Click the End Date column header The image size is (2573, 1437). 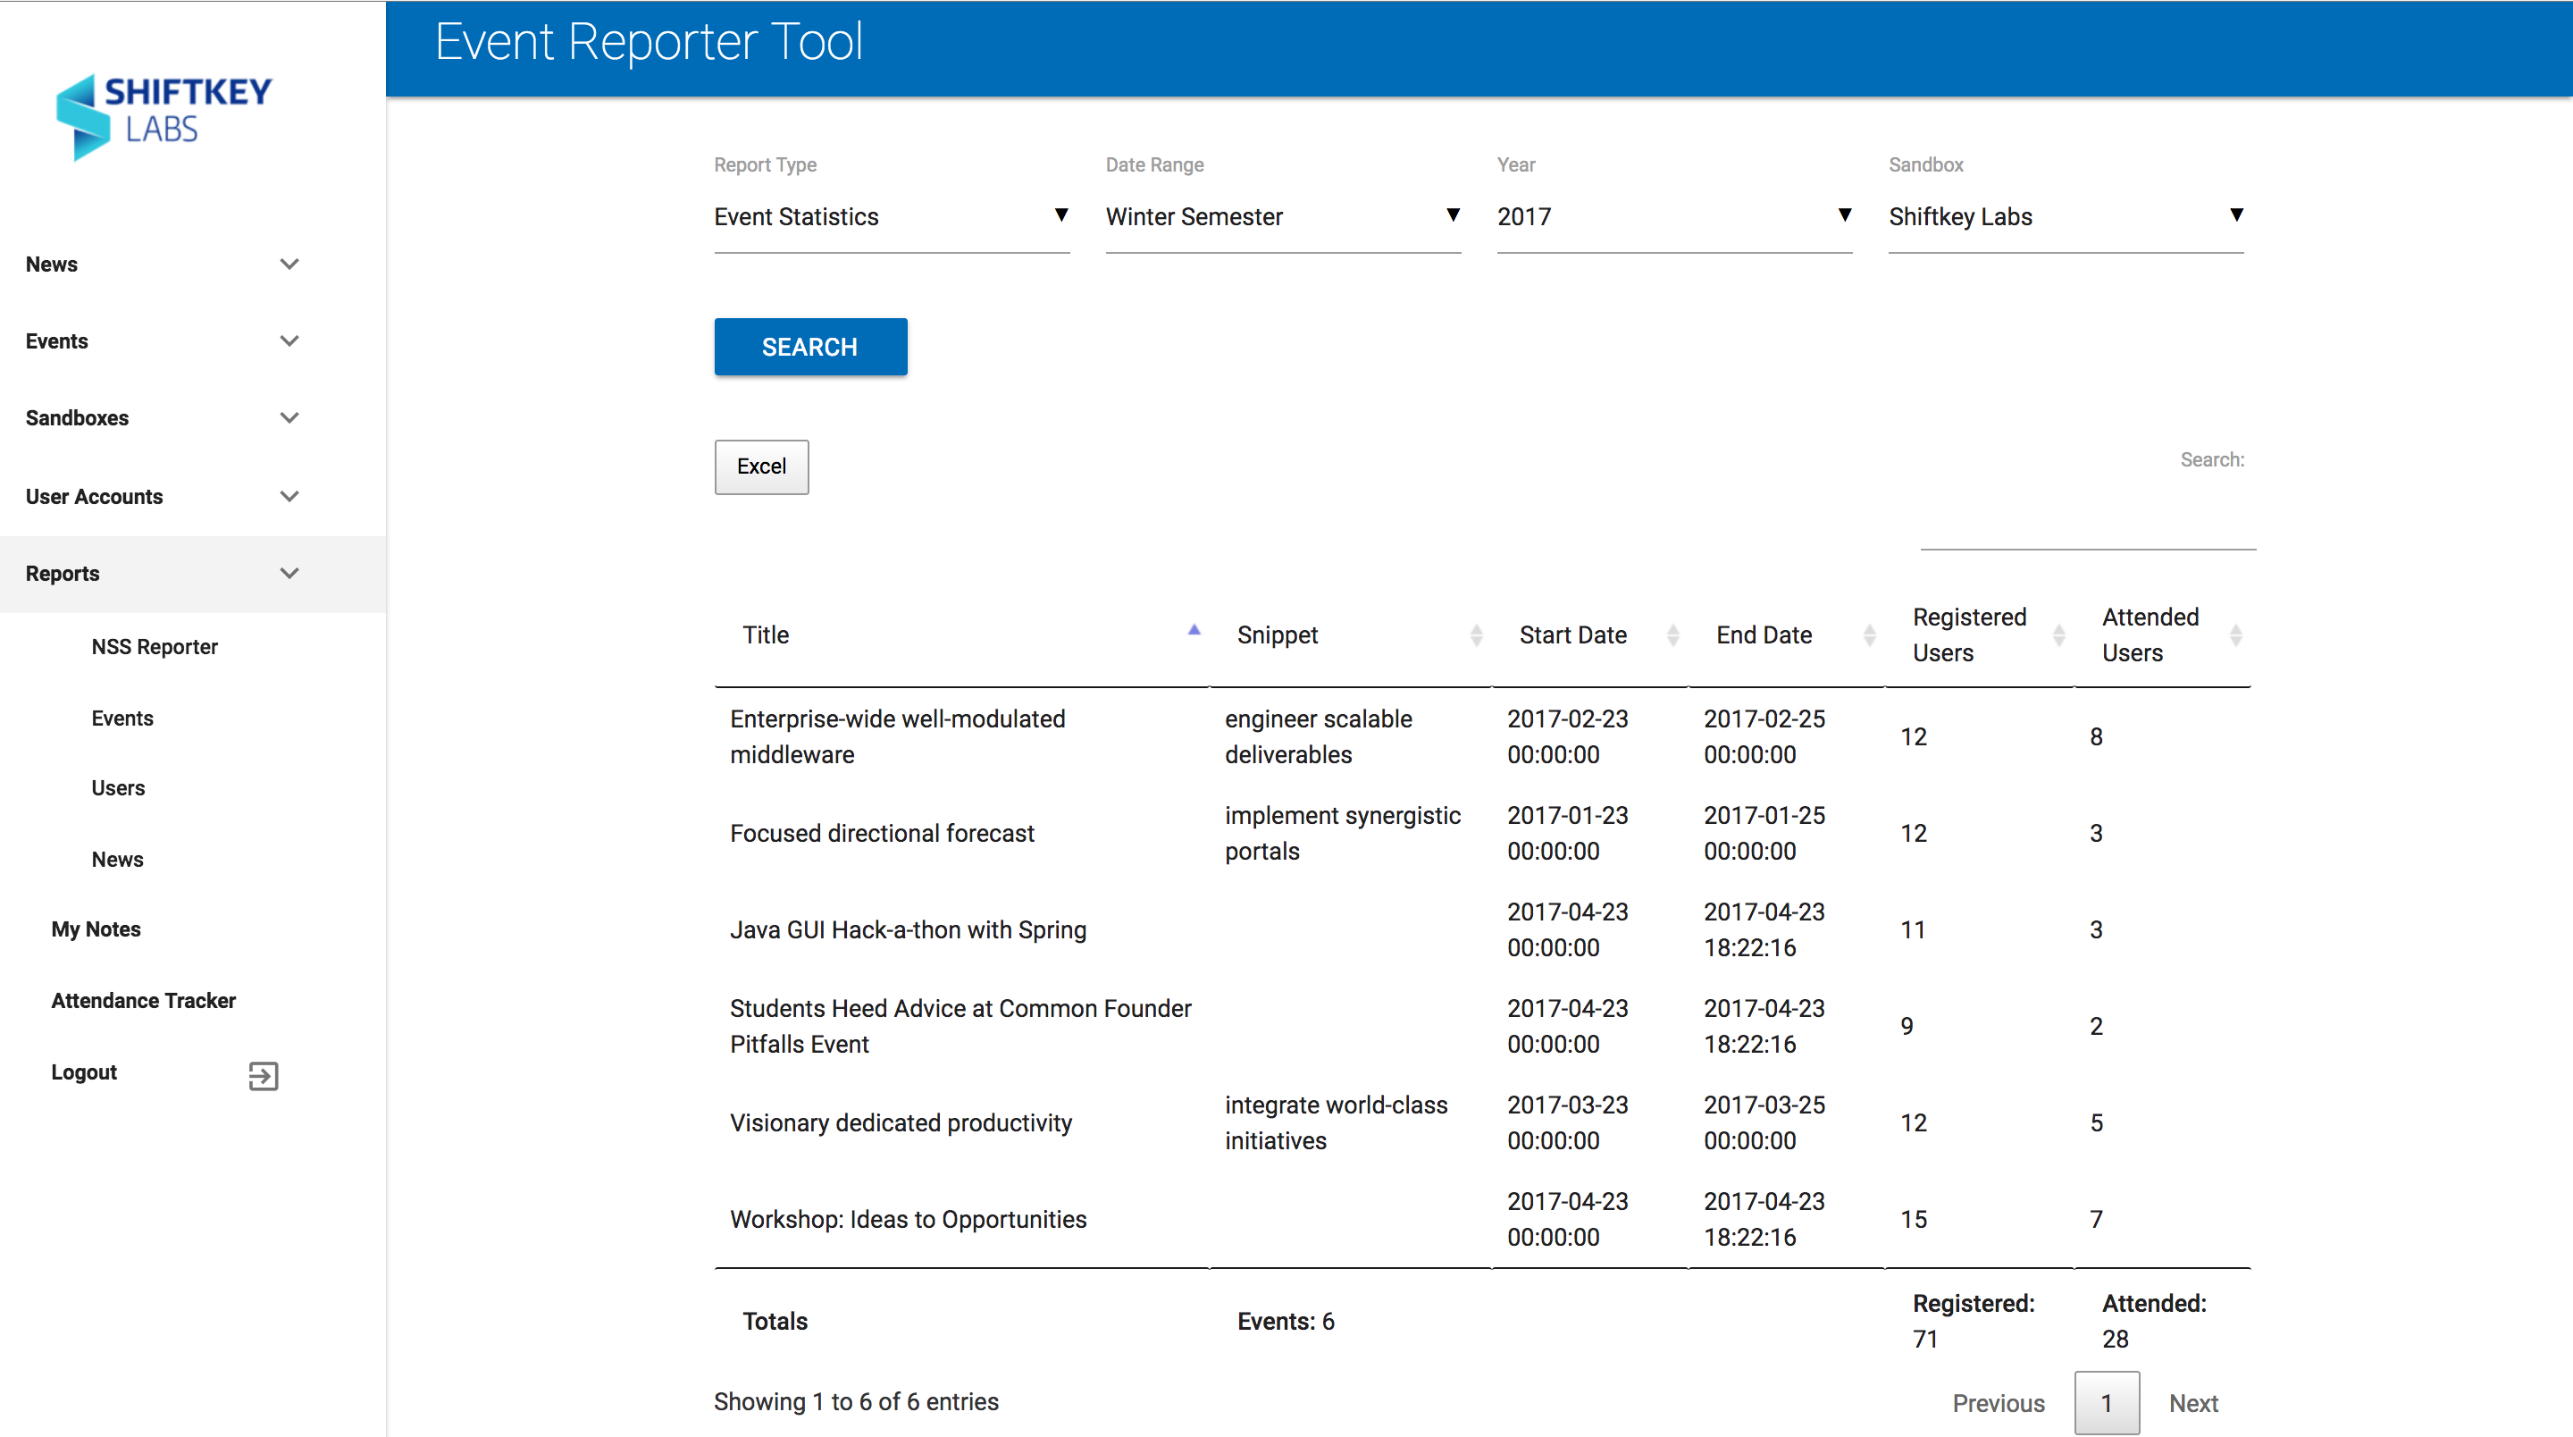1787,634
